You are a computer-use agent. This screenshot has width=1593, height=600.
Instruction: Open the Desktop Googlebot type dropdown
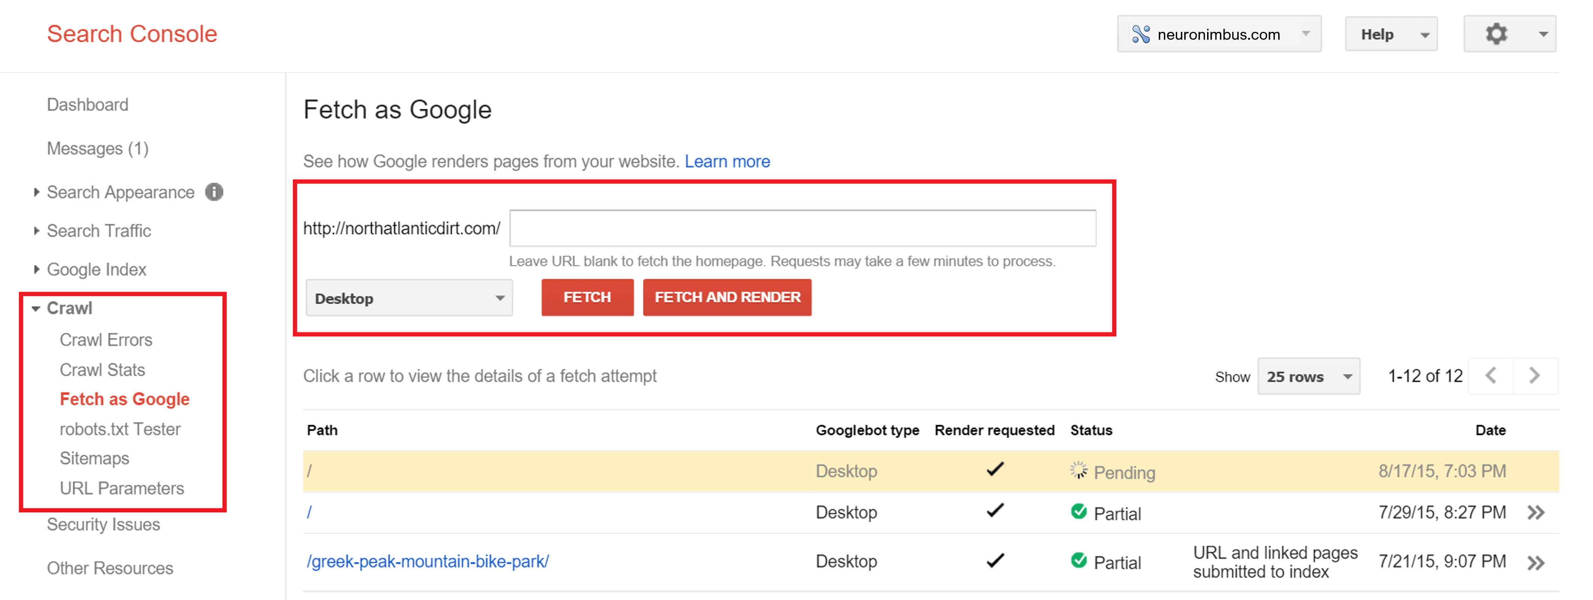coord(409,298)
